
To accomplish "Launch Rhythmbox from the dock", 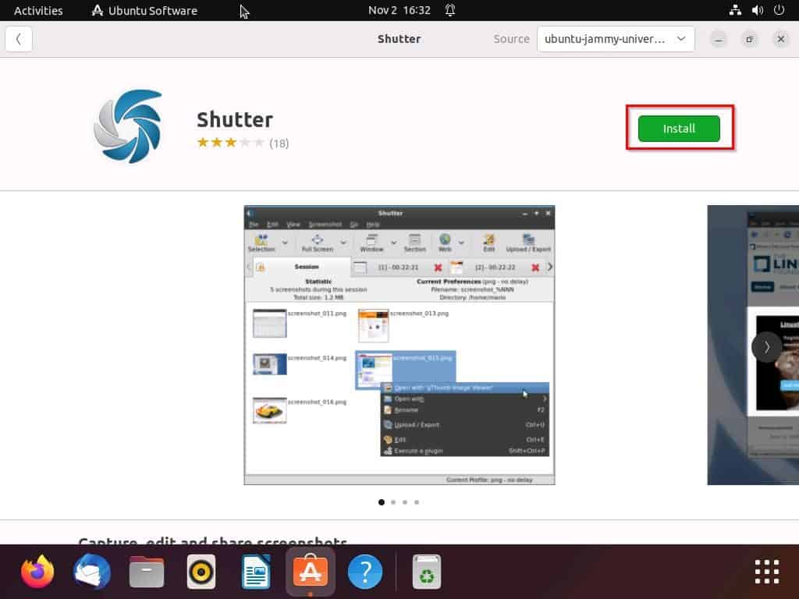I will coord(201,572).
